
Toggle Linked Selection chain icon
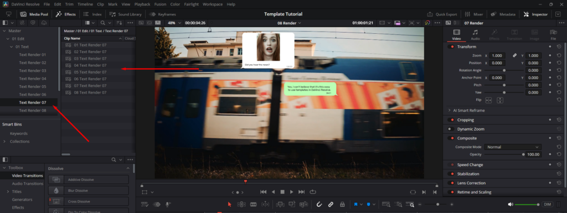[x=331, y=204]
